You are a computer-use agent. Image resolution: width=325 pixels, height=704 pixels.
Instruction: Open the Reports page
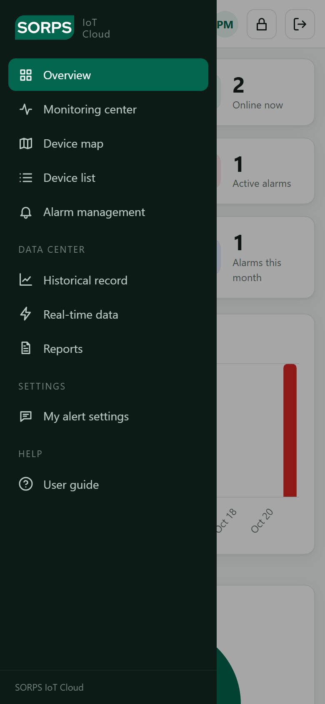pos(108,349)
